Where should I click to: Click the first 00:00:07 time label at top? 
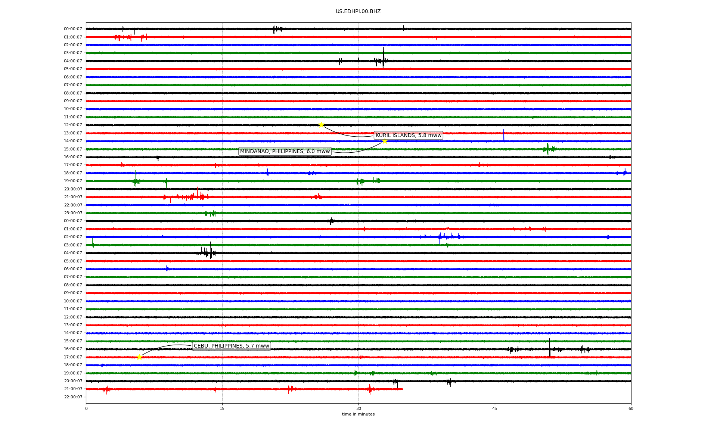73,29
